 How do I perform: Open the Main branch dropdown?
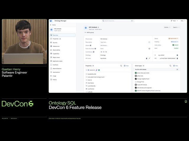pyautogui.click(x=174, y=21)
